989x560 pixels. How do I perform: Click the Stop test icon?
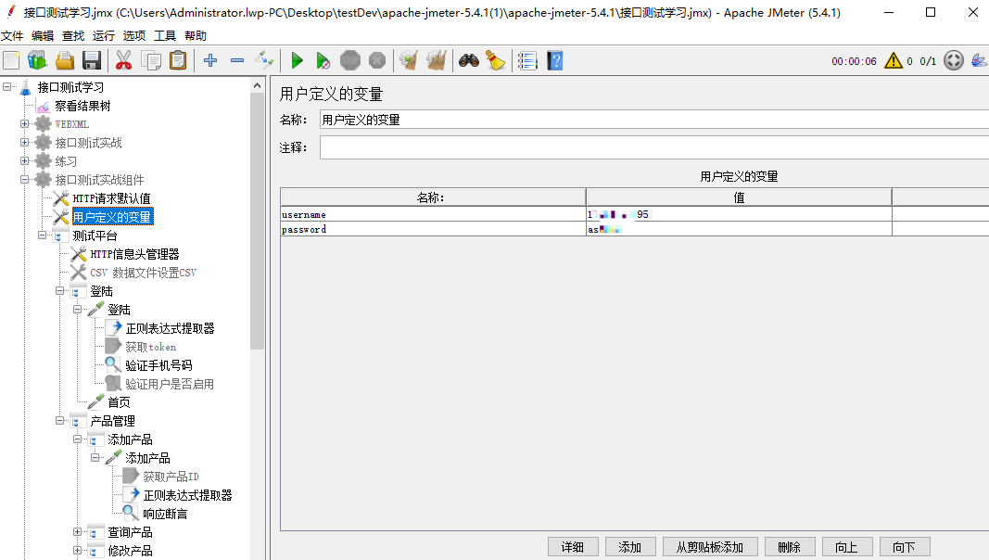click(x=350, y=60)
